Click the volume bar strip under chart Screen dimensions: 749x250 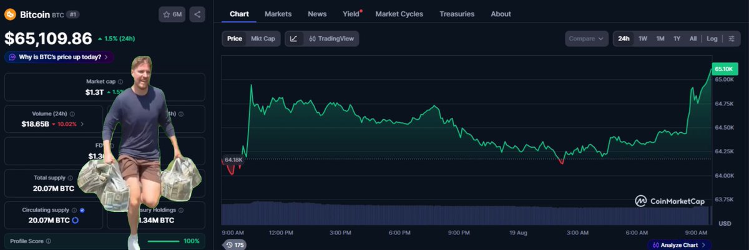click(466, 213)
